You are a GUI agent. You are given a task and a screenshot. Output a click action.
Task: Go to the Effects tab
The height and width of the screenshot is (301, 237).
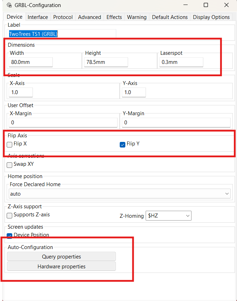pyautogui.click(x=114, y=17)
